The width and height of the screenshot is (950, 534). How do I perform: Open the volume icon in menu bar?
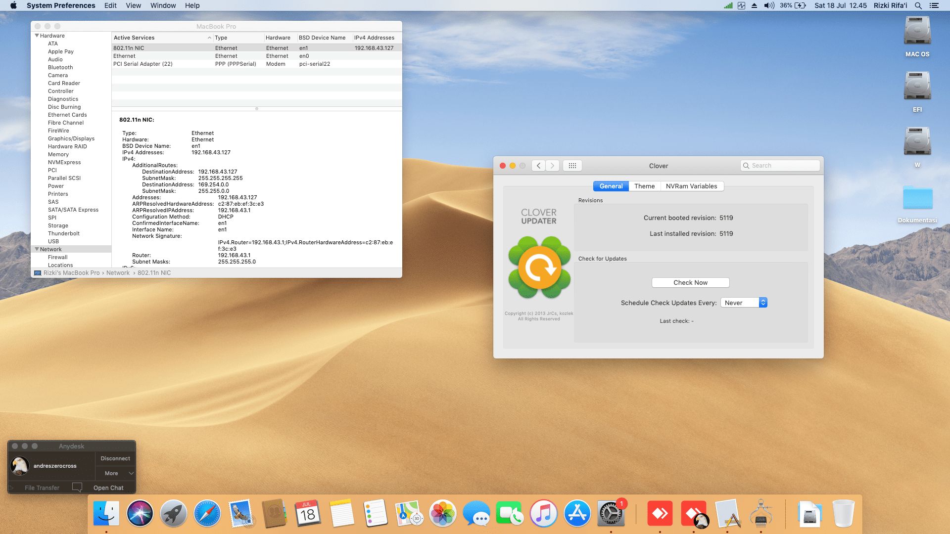point(768,5)
